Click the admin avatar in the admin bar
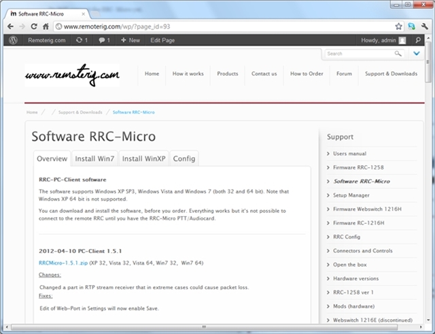This screenshot has height=334, width=435. 402,41
